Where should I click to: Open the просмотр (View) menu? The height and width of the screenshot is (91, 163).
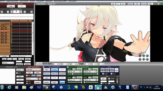tap(24, 1)
